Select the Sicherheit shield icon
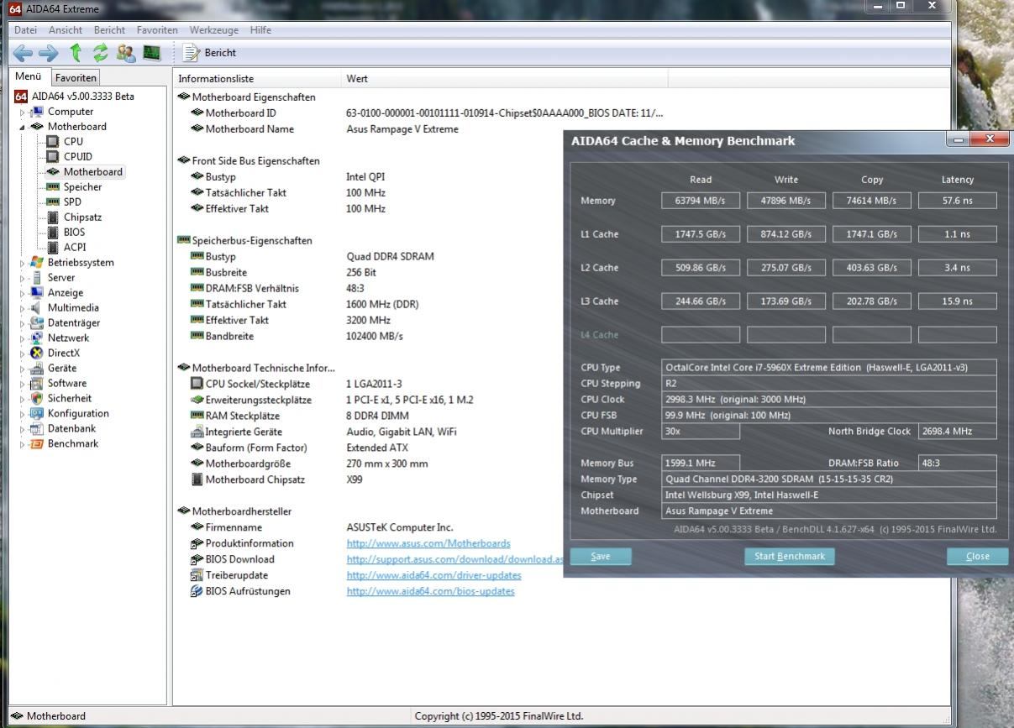 coord(36,398)
